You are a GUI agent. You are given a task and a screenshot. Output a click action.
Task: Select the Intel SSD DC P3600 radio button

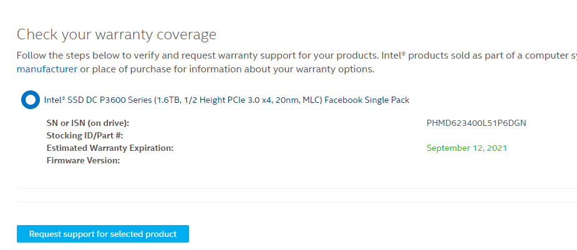(31, 100)
